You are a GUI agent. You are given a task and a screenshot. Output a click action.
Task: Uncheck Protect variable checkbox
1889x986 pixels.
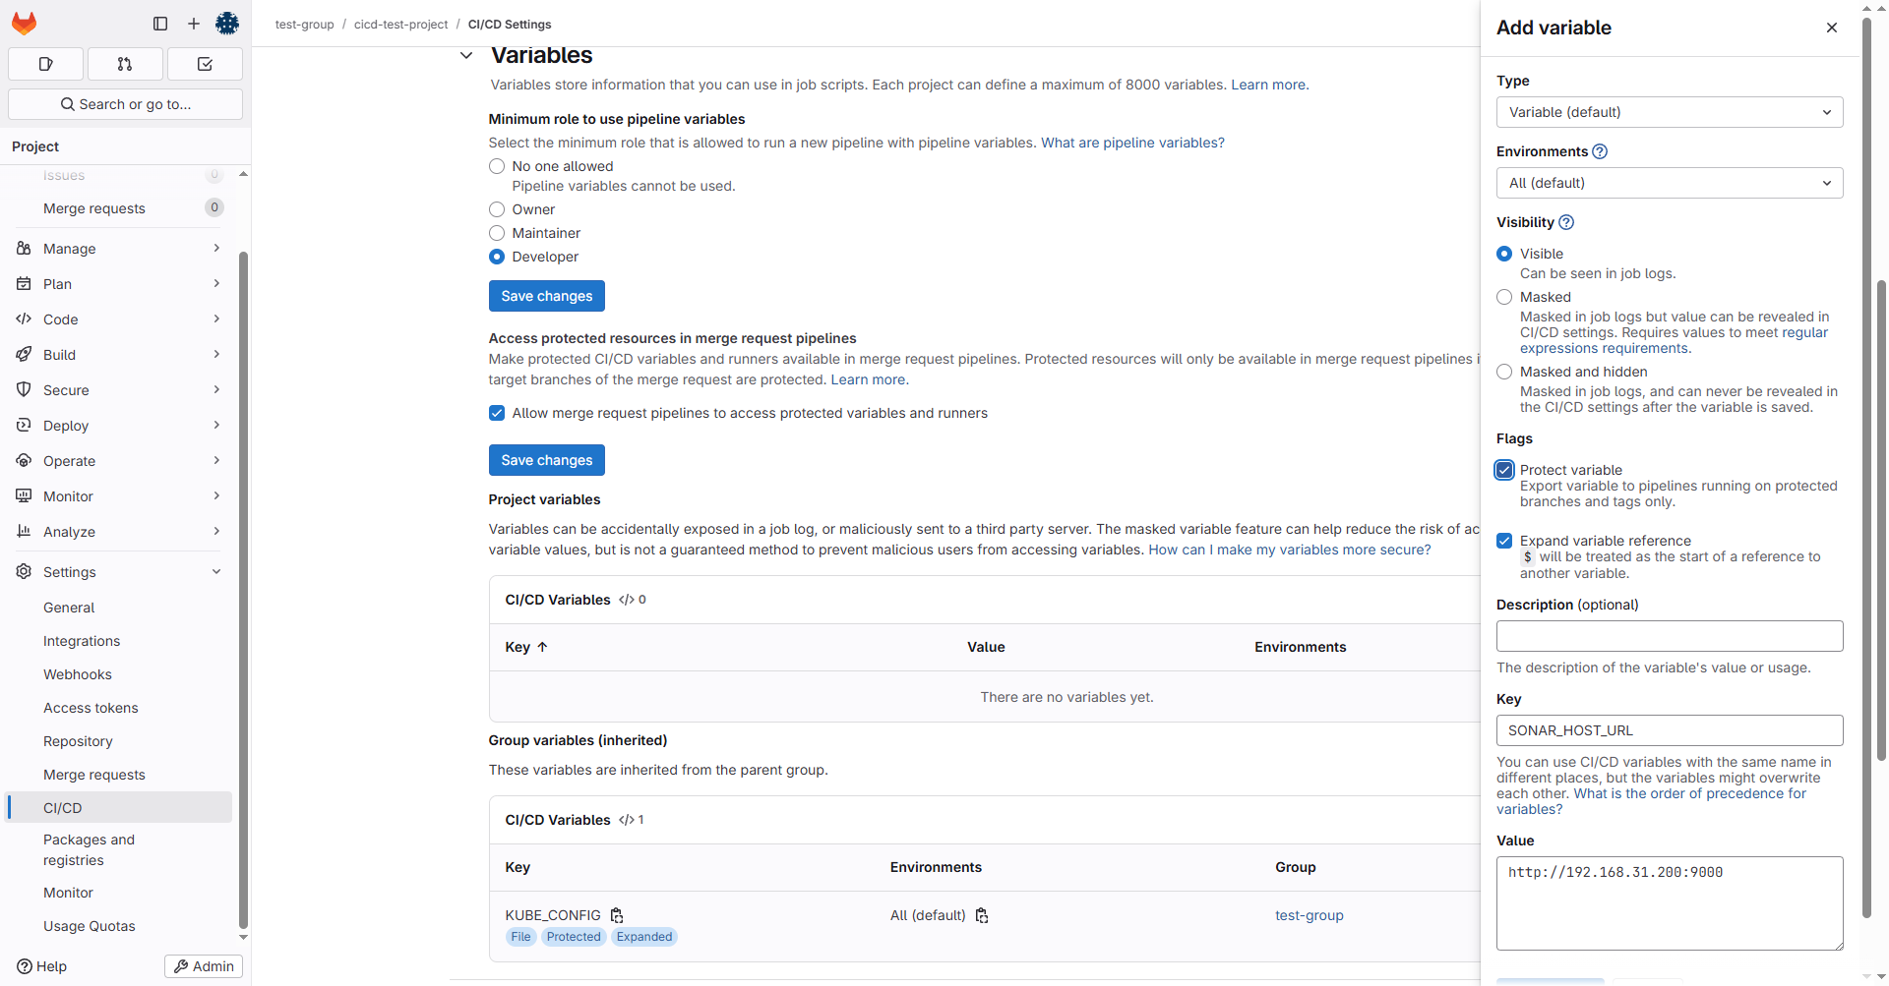[1504, 470]
